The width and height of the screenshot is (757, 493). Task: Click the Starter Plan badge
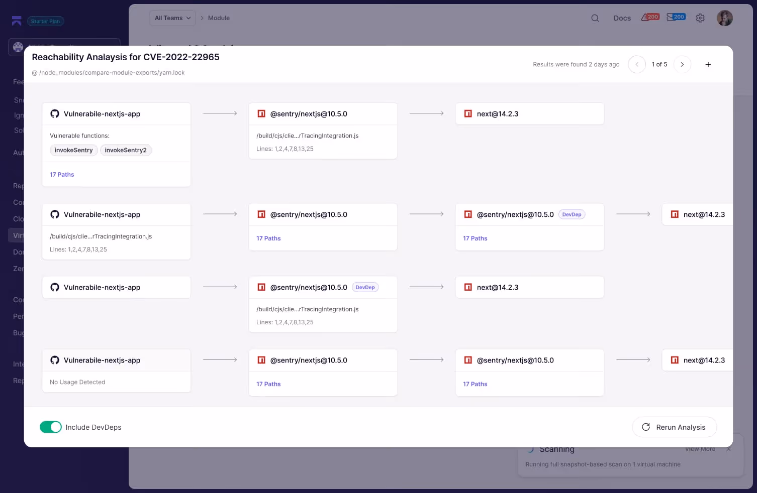pos(45,21)
